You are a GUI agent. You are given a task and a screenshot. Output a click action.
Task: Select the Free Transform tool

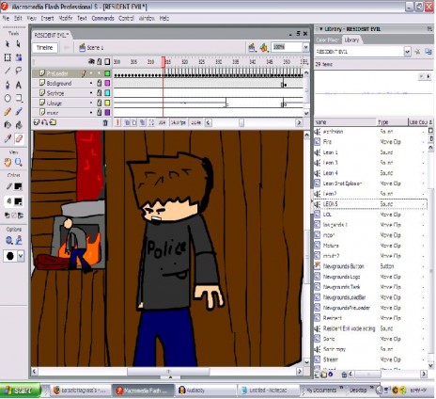pos(8,57)
